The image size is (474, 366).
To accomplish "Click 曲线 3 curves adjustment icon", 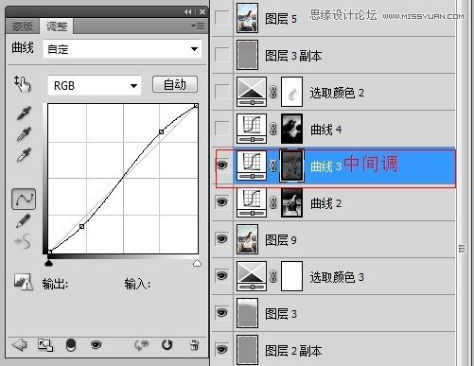I will point(252,166).
